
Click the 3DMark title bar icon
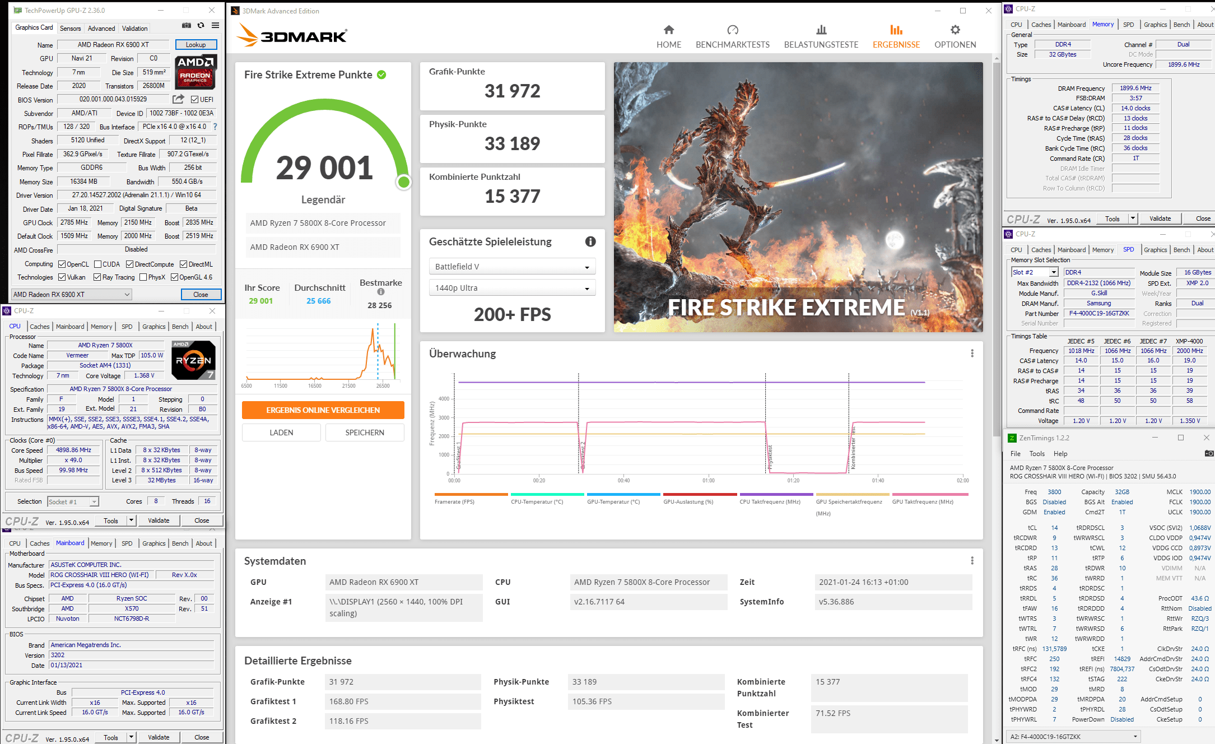pos(235,11)
